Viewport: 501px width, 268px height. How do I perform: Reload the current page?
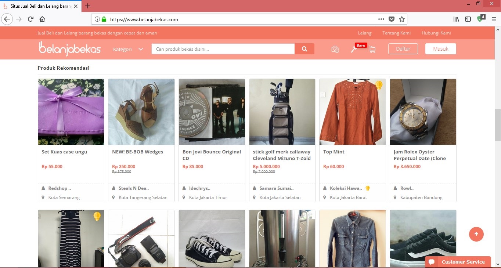pos(30,19)
